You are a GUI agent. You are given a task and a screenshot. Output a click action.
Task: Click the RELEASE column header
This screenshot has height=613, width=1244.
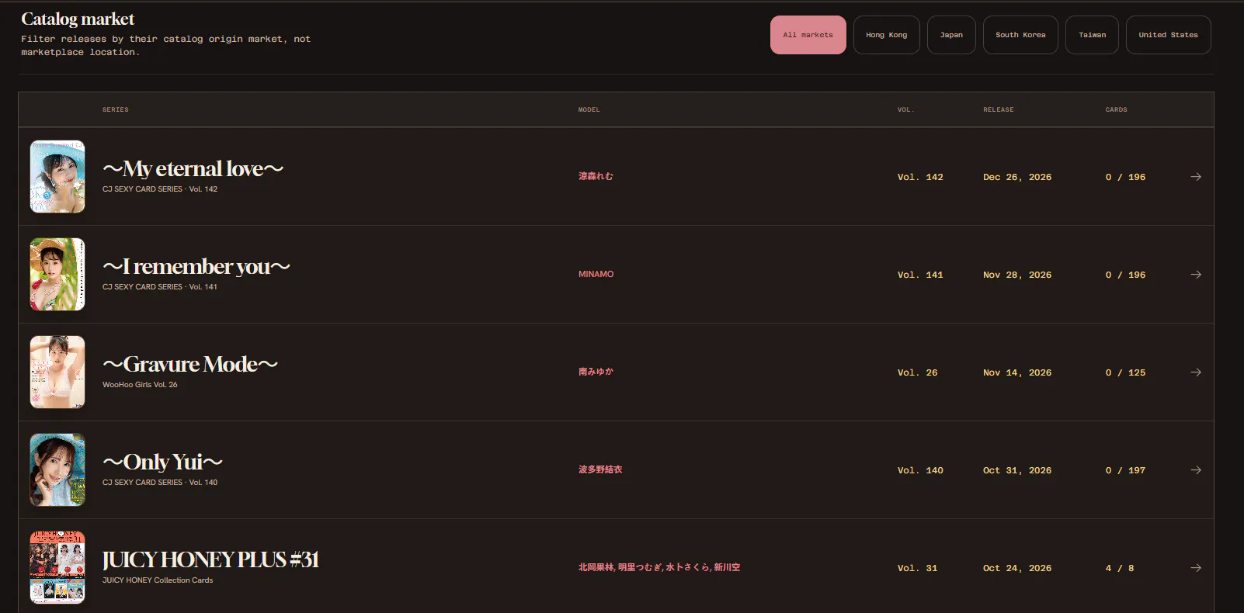point(999,109)
